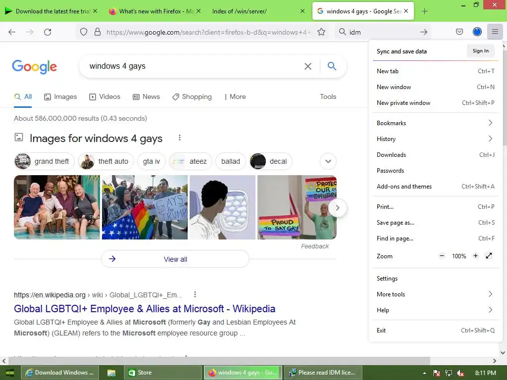Decrease zoom with the minus button
The width and height of the screenshot is (507, 380).
[442, 256]
